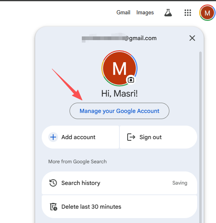Select the Add account button
Image resolution: width=216 pixels, height=223 pixels.
coord(80,137)
